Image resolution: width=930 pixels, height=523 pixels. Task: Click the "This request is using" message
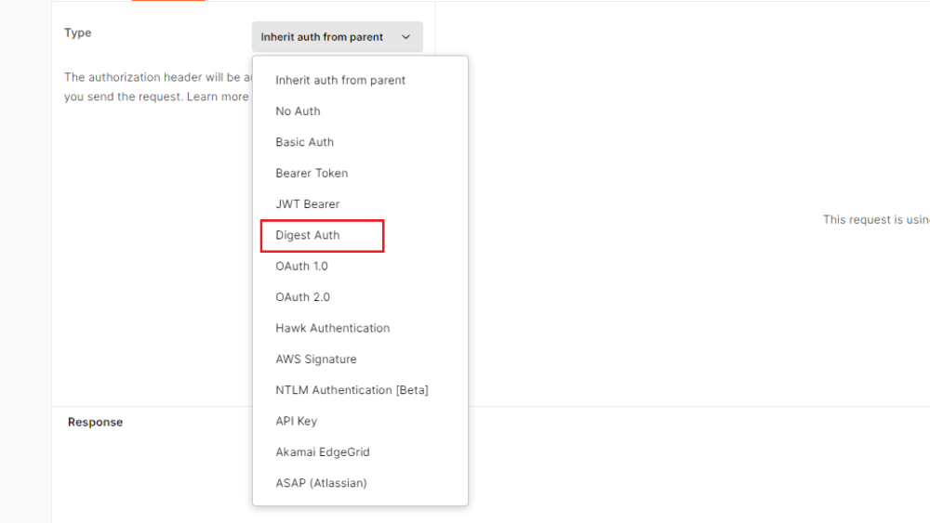point(875,220)
